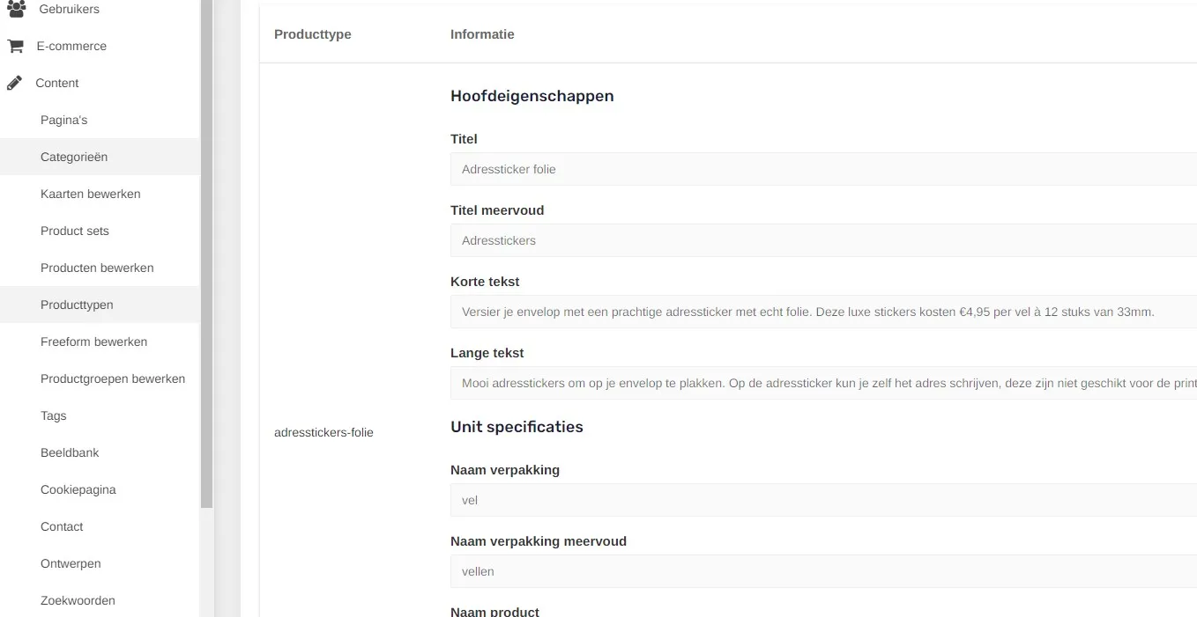Click the Naam verpakking field containing vel
The width and height of the screenshot is (1197, 617).
(x=823, y=500)
